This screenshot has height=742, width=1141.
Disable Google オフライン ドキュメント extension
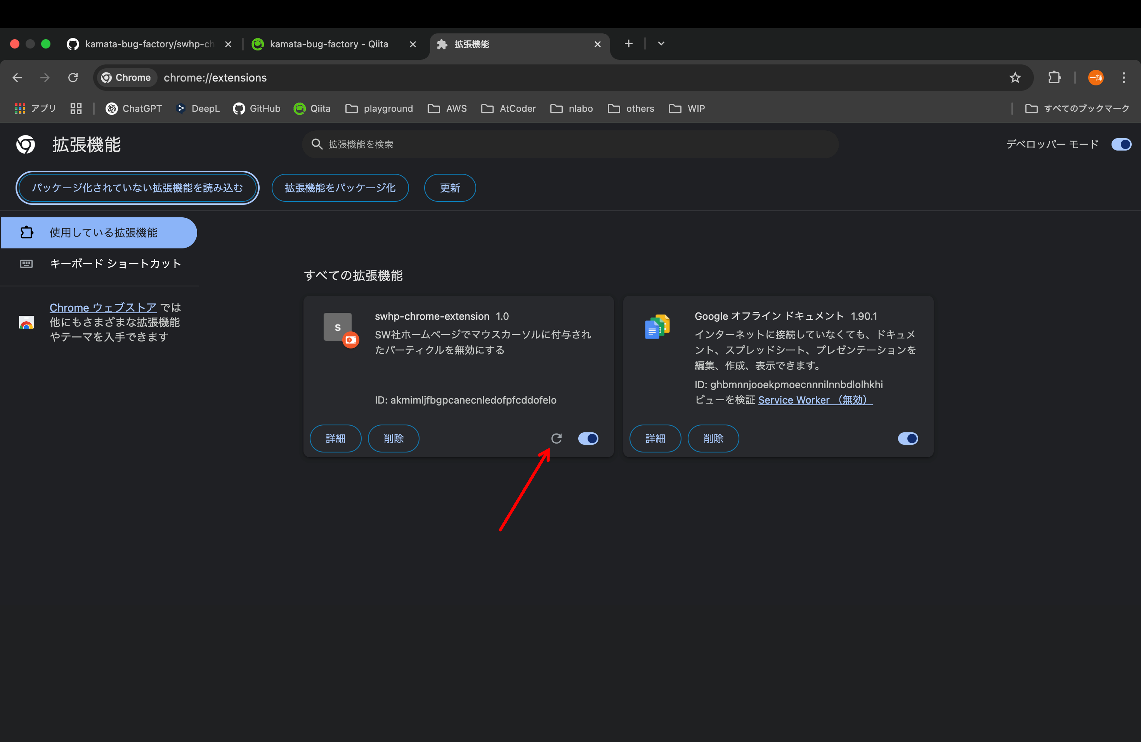coord(907,439)
